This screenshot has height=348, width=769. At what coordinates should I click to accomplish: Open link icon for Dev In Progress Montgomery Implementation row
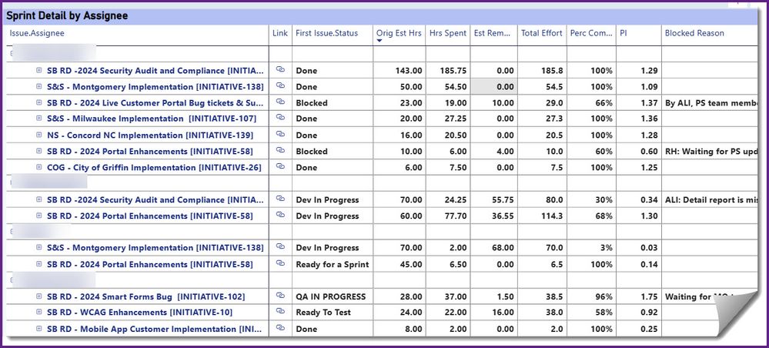click(280, 246)
